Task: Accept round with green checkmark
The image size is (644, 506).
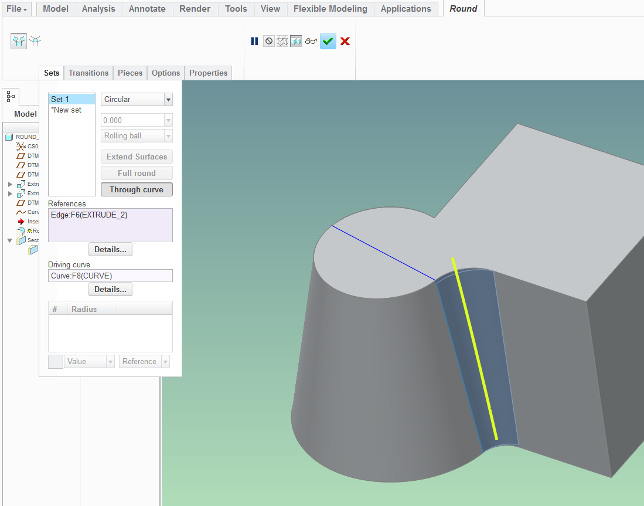Action: 328,41
